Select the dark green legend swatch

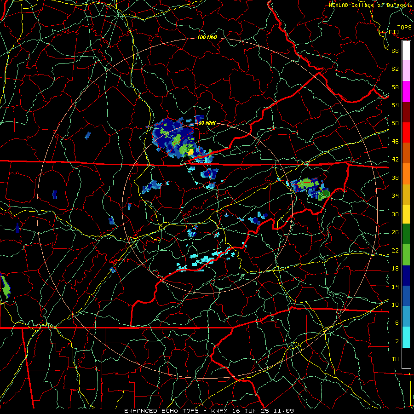click(406, 234)
